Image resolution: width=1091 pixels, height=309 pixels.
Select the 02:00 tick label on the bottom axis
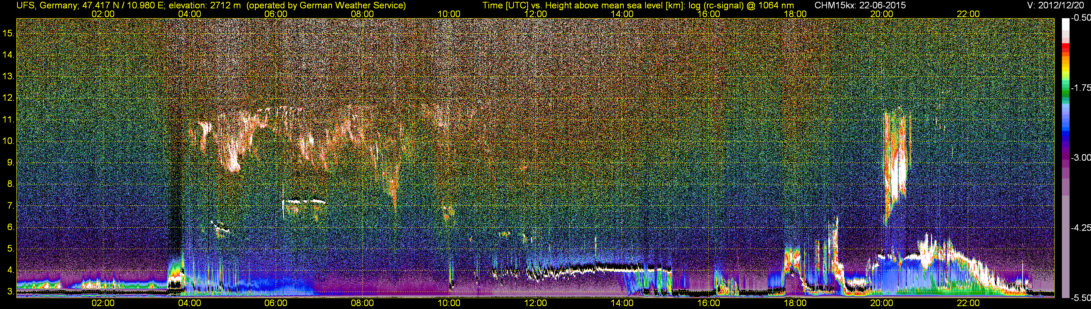pyautogui.click(x=103, y=303)
